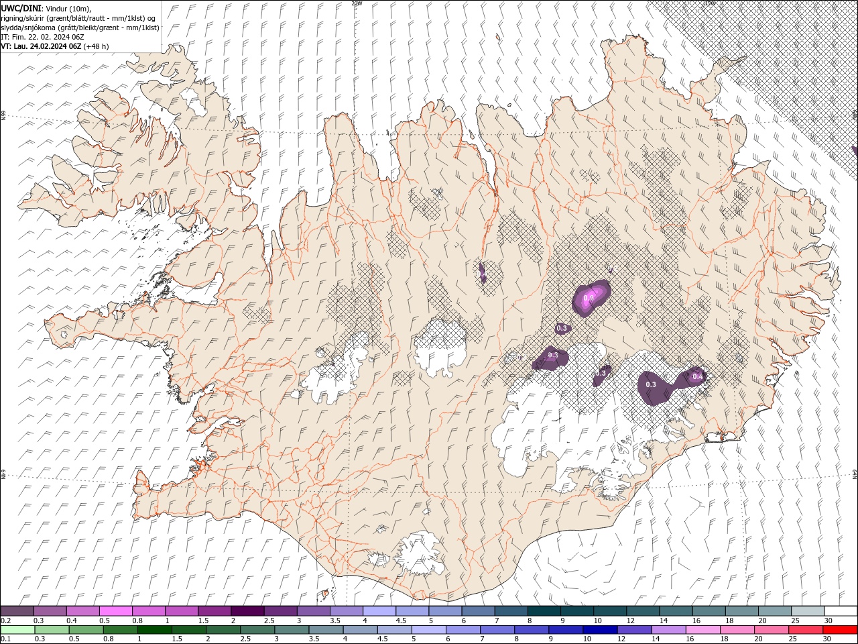Select the darkest purple 2 swatch in upper legend
This screenshot has width=858, height=644.
247,611
